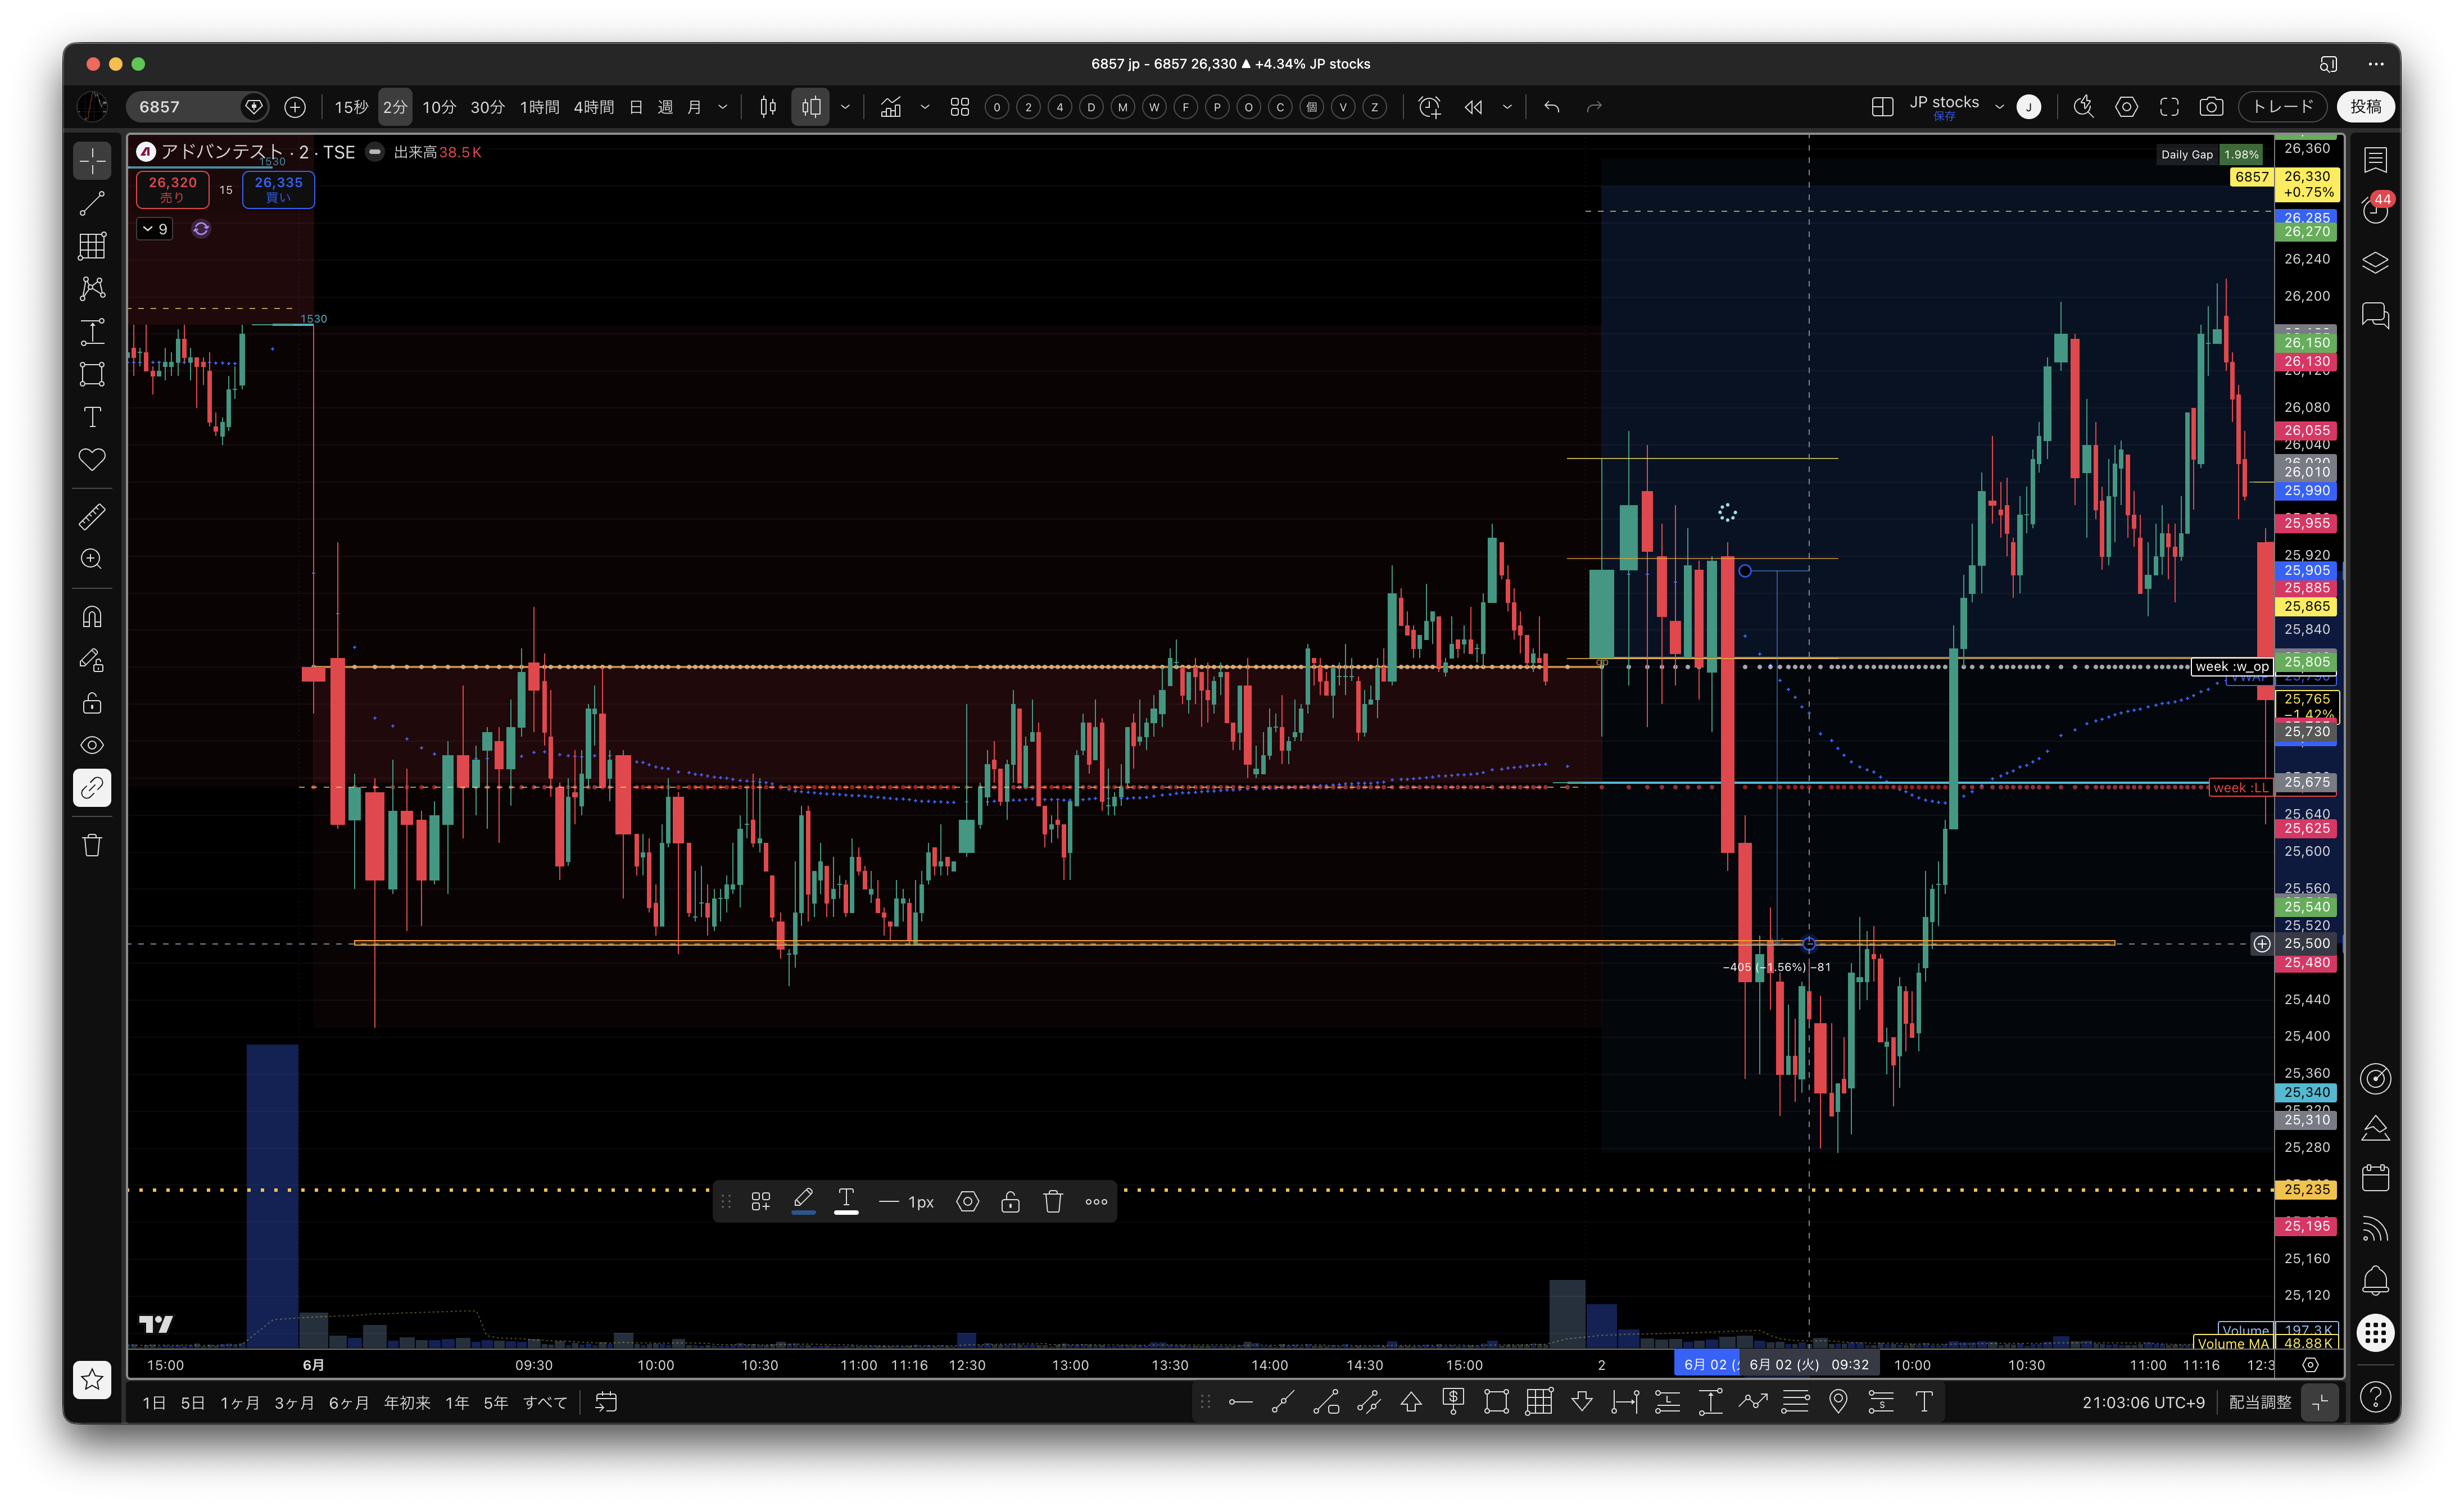2464x1507 pixels.
Task: Expand the replay options dropdown
Action: 1507,107
